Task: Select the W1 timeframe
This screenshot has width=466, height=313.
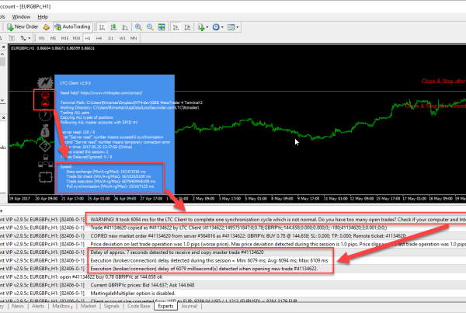Action: 122,38
